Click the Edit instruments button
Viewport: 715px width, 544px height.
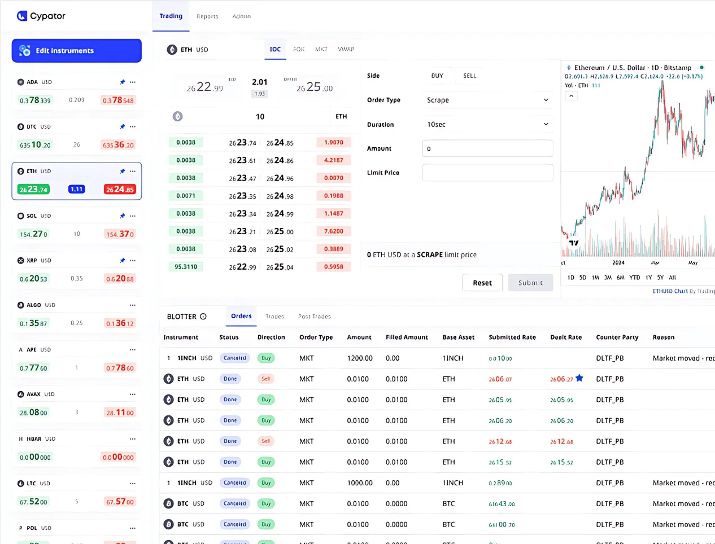(x=77, y=51)
